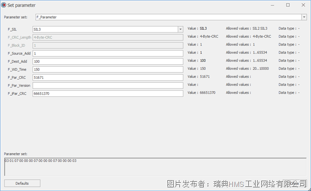This screenshot has width=311, height=191.
Task: Focus the F_iPar_CRC field with 66651370
Action: tap(108, 94)
